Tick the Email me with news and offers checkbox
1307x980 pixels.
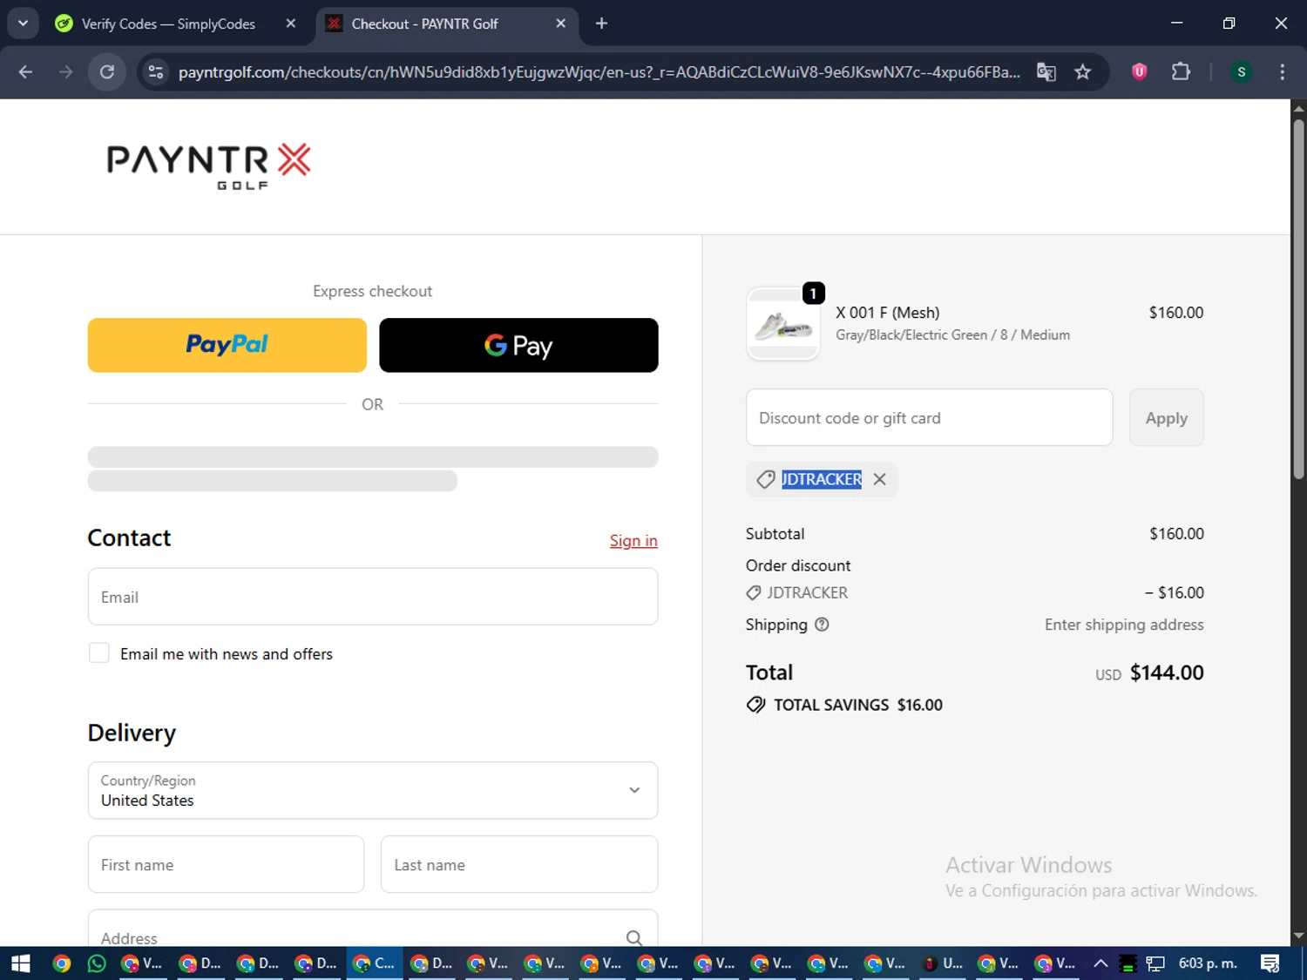click(99, 653)
